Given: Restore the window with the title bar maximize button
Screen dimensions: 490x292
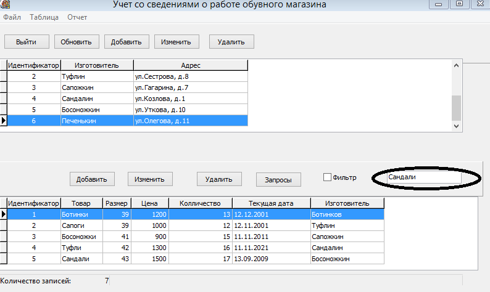Looking at the screenshot, I should click(459, 4).
